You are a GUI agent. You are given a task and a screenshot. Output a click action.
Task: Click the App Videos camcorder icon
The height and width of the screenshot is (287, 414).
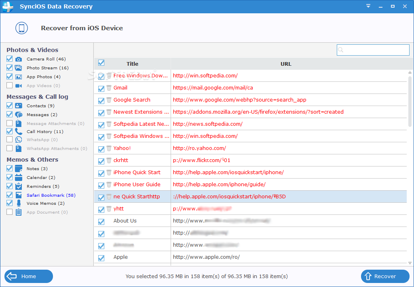pyautogui.click(x=19, y=85)
